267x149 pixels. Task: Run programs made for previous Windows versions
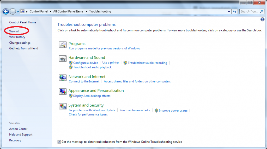104,48
